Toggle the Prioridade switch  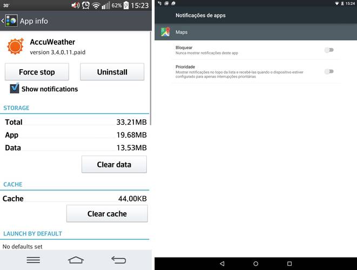329,71
